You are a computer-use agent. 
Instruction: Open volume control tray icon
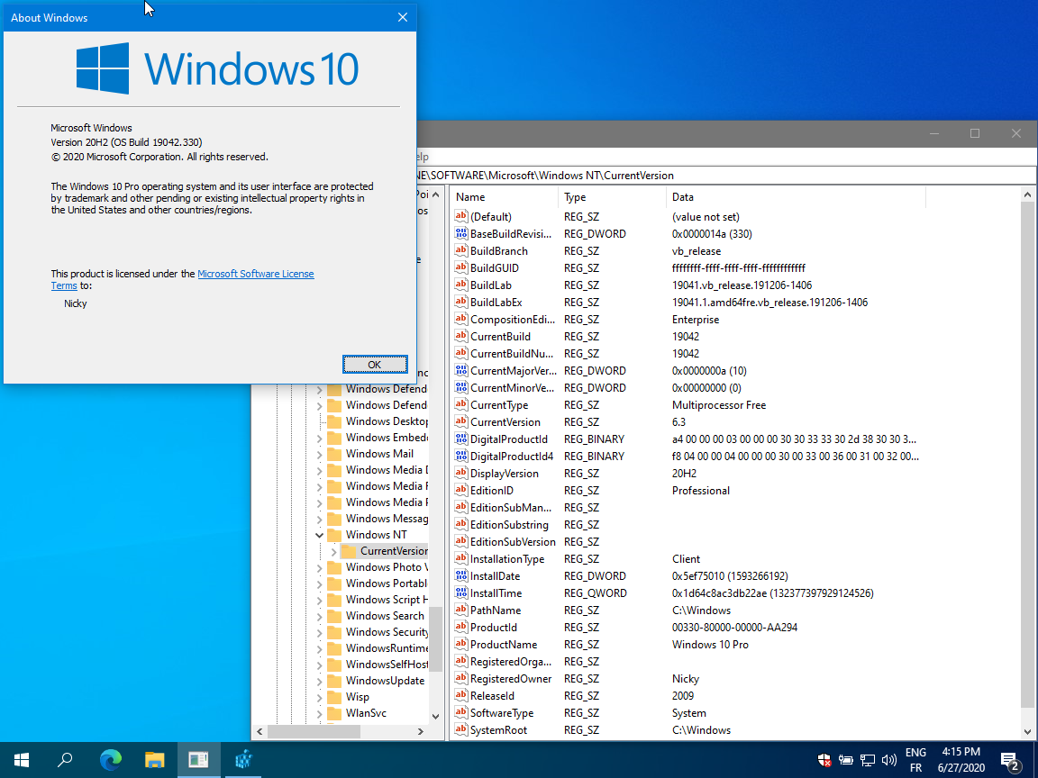889,760
